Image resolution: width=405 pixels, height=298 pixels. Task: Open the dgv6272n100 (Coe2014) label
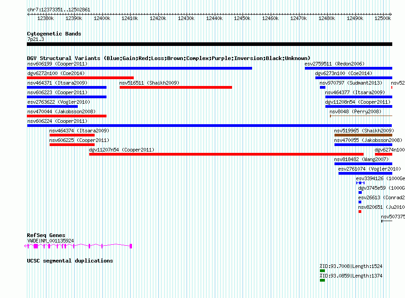coord(56,73)
